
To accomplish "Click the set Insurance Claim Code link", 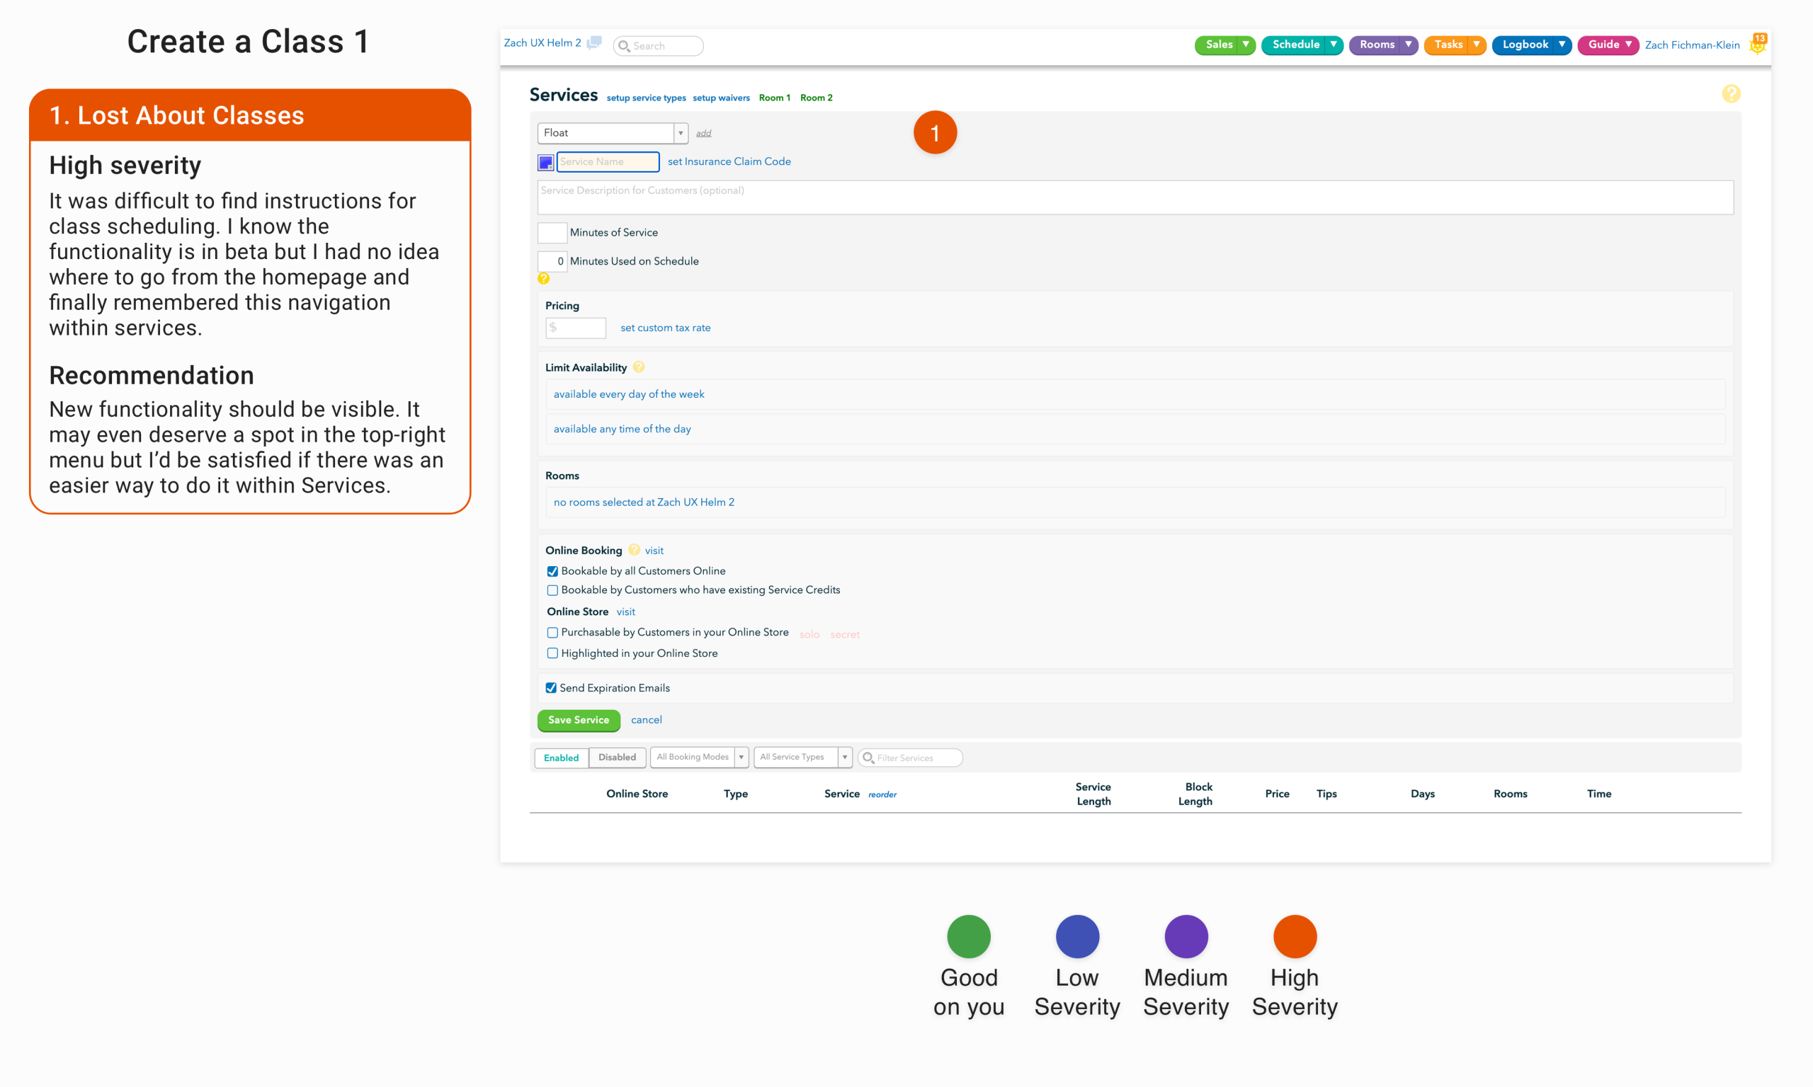I will (729, 161).
